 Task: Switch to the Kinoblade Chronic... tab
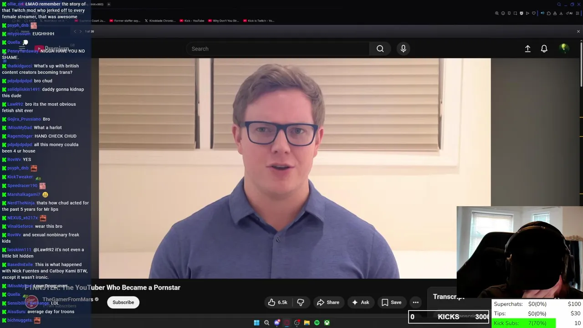coord(160,20)
